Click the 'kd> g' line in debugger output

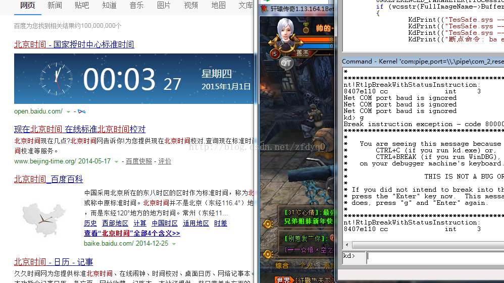[x=354, y=118]
